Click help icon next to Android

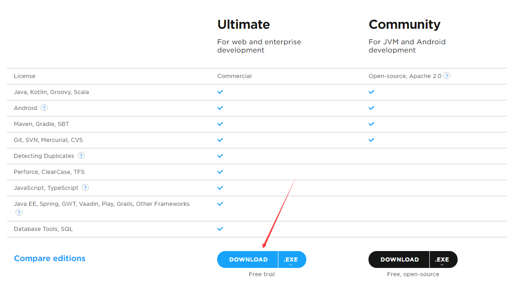(x=44, y=108)
